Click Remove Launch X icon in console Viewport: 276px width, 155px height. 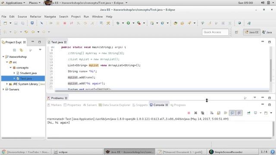click(x=195, y=113)
